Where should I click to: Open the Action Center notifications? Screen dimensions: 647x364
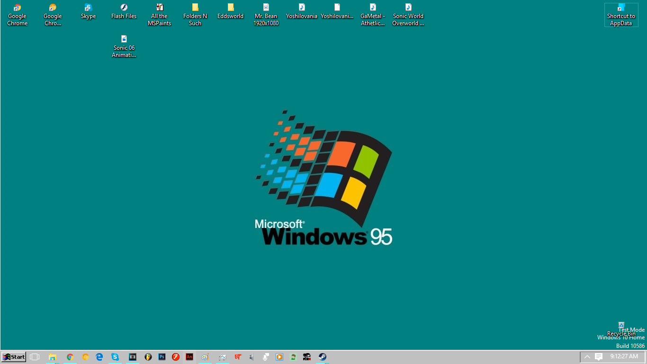click(x=599, y=357)
